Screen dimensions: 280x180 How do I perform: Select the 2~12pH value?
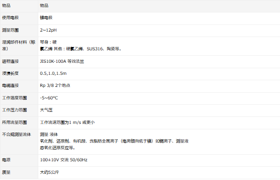coord(48,30)
